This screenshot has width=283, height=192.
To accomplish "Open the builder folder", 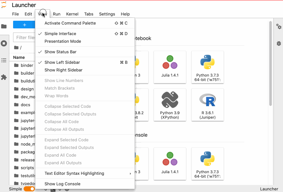I will tap(23, 73).
